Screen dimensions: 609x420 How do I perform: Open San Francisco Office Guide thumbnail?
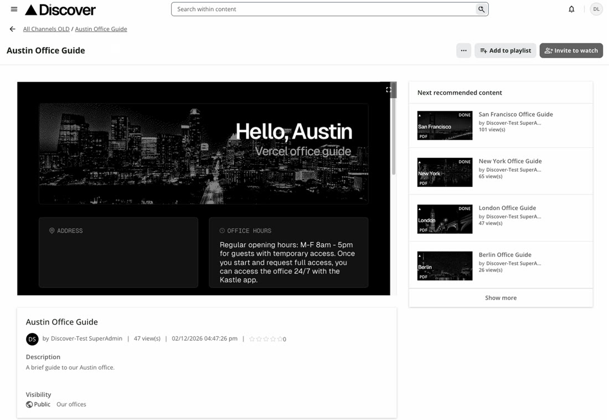(445, 126)
